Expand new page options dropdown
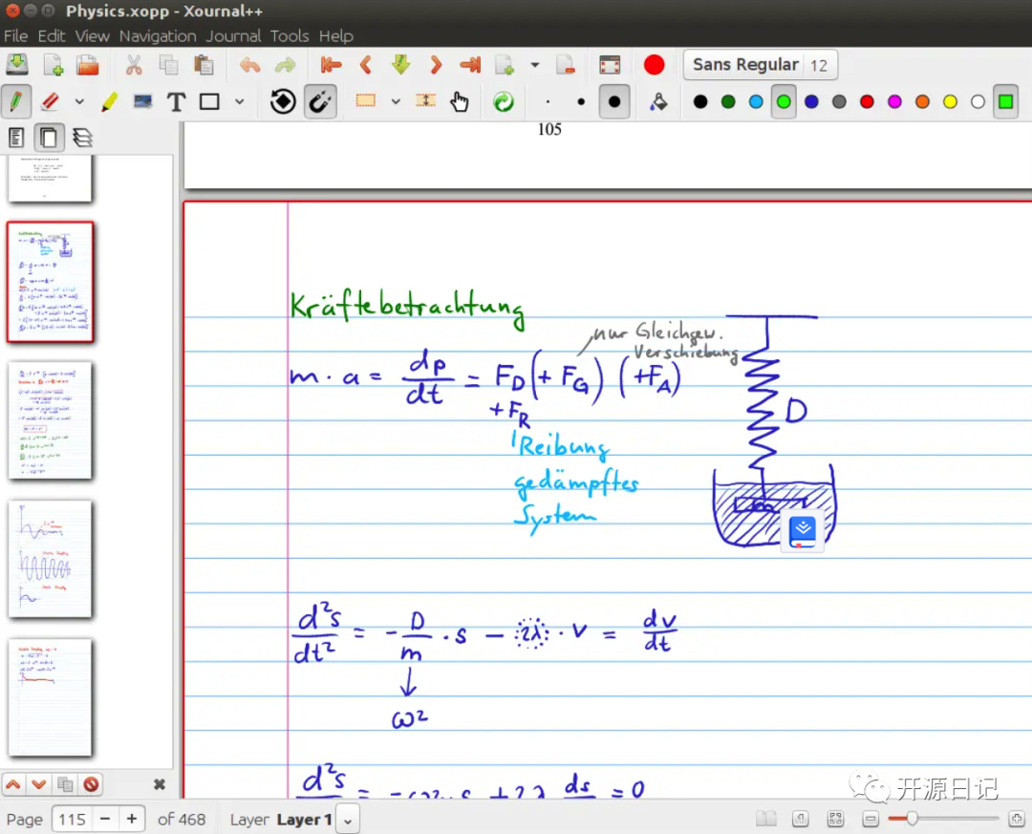 [x=535, y=65]
